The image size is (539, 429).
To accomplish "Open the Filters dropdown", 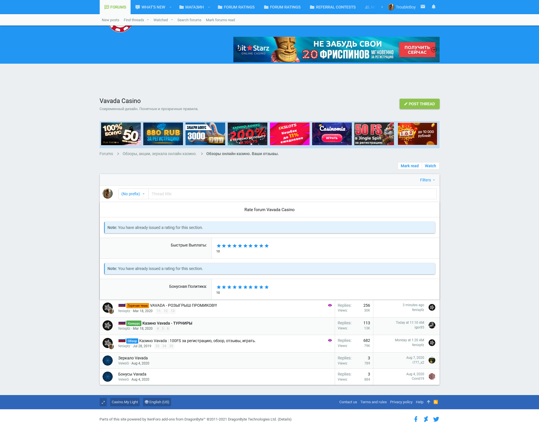I will pos(427,180).
